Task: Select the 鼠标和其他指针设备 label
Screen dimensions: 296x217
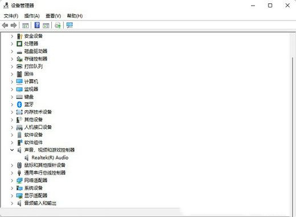Action: [x=45, y=165]
